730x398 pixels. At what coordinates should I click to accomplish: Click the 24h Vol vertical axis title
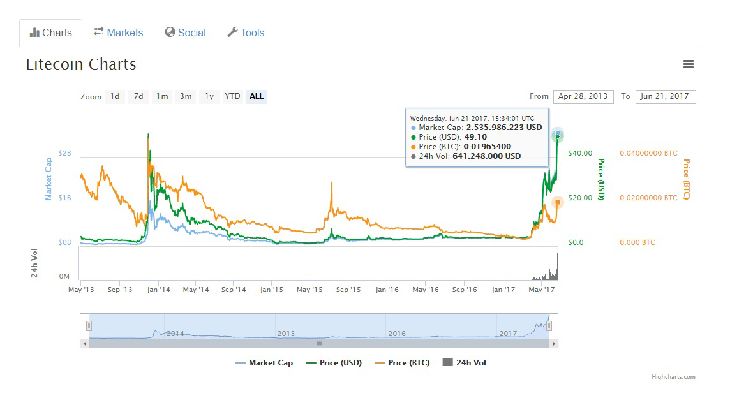[x=34, y=263]
